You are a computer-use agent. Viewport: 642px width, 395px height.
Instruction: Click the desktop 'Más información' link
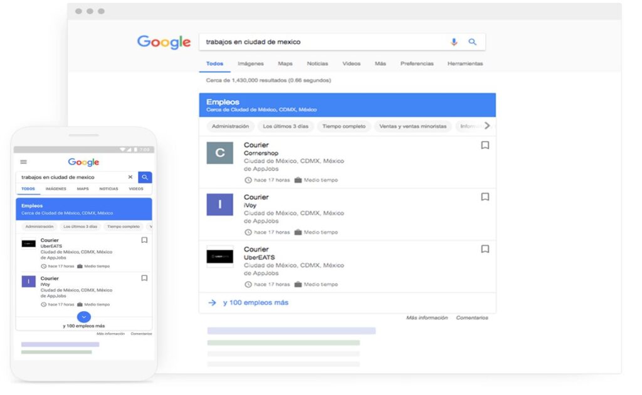coord(426,318)
